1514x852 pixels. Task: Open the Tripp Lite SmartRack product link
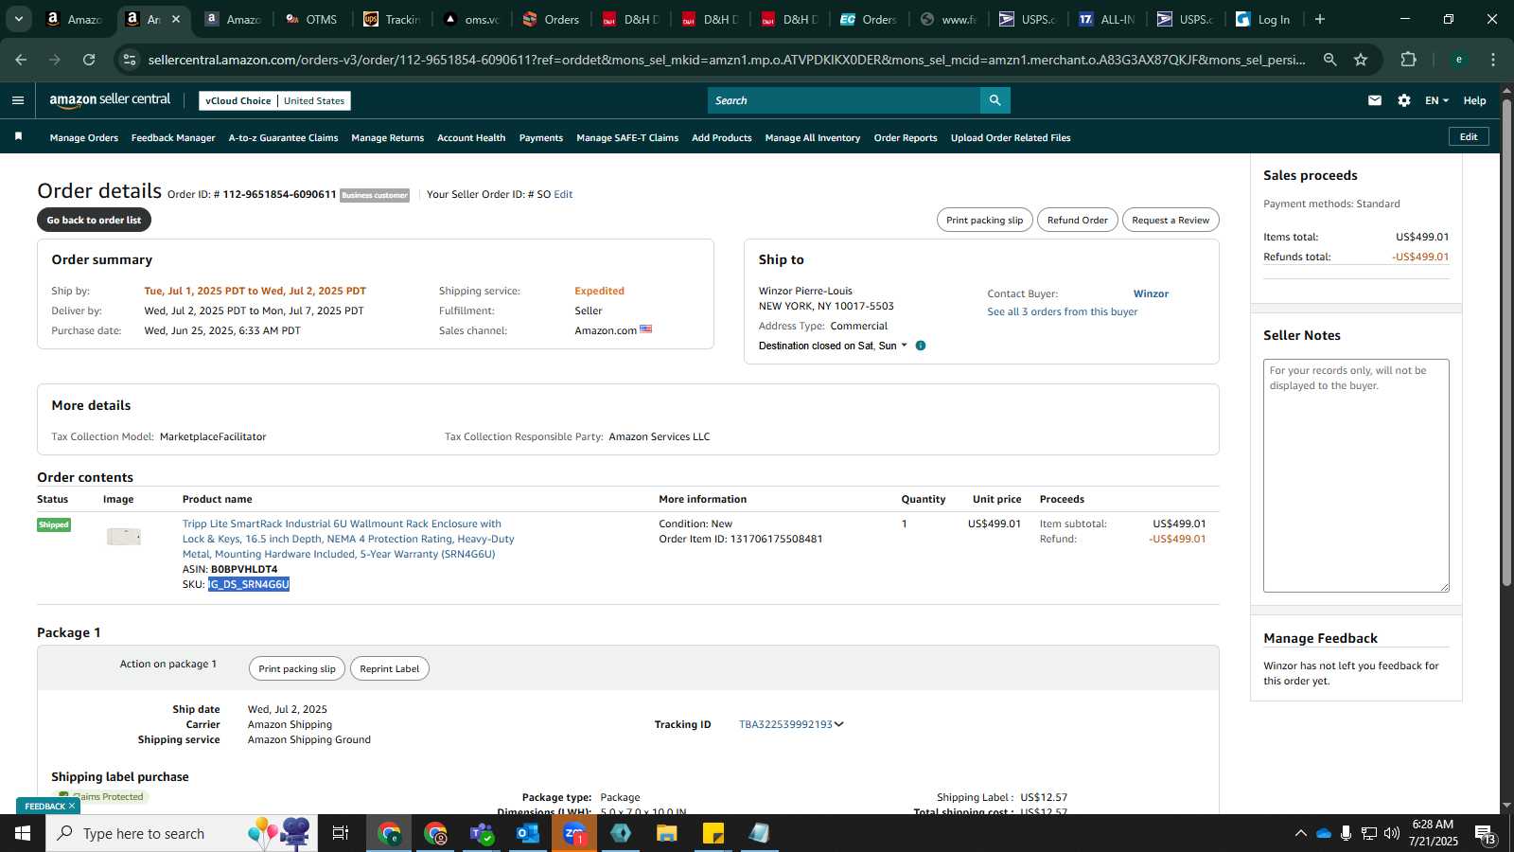point(348,539)
